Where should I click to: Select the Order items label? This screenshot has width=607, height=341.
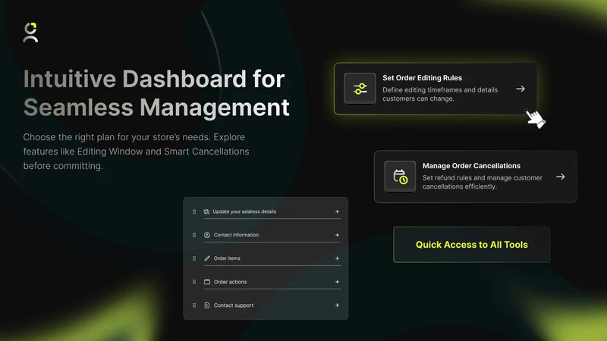coord(227,258)
